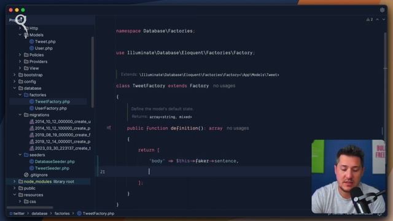Open DatabaseSeeder.php from seeders
The width and height of the screenshot is (393, 221).
pos(55,161)
